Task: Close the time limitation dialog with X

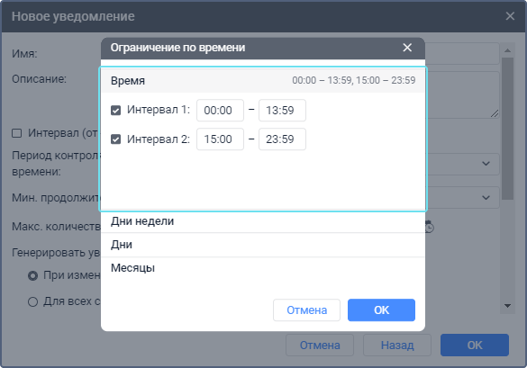Action: (407, 48)
